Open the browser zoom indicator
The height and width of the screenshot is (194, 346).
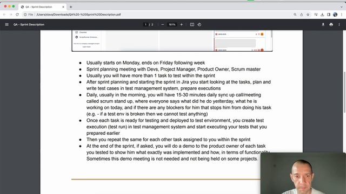(x=295, y=15)
